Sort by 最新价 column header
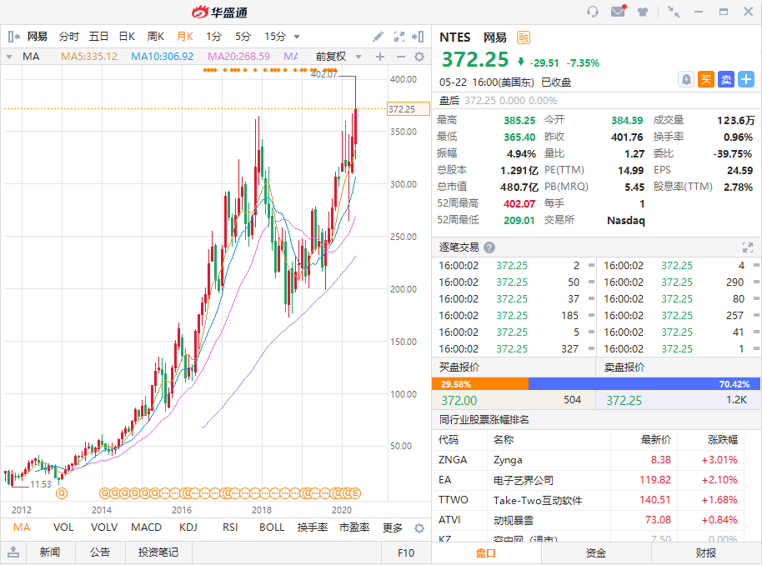The width and height of the screenshot is (762, 565). (x=655, y=440)
